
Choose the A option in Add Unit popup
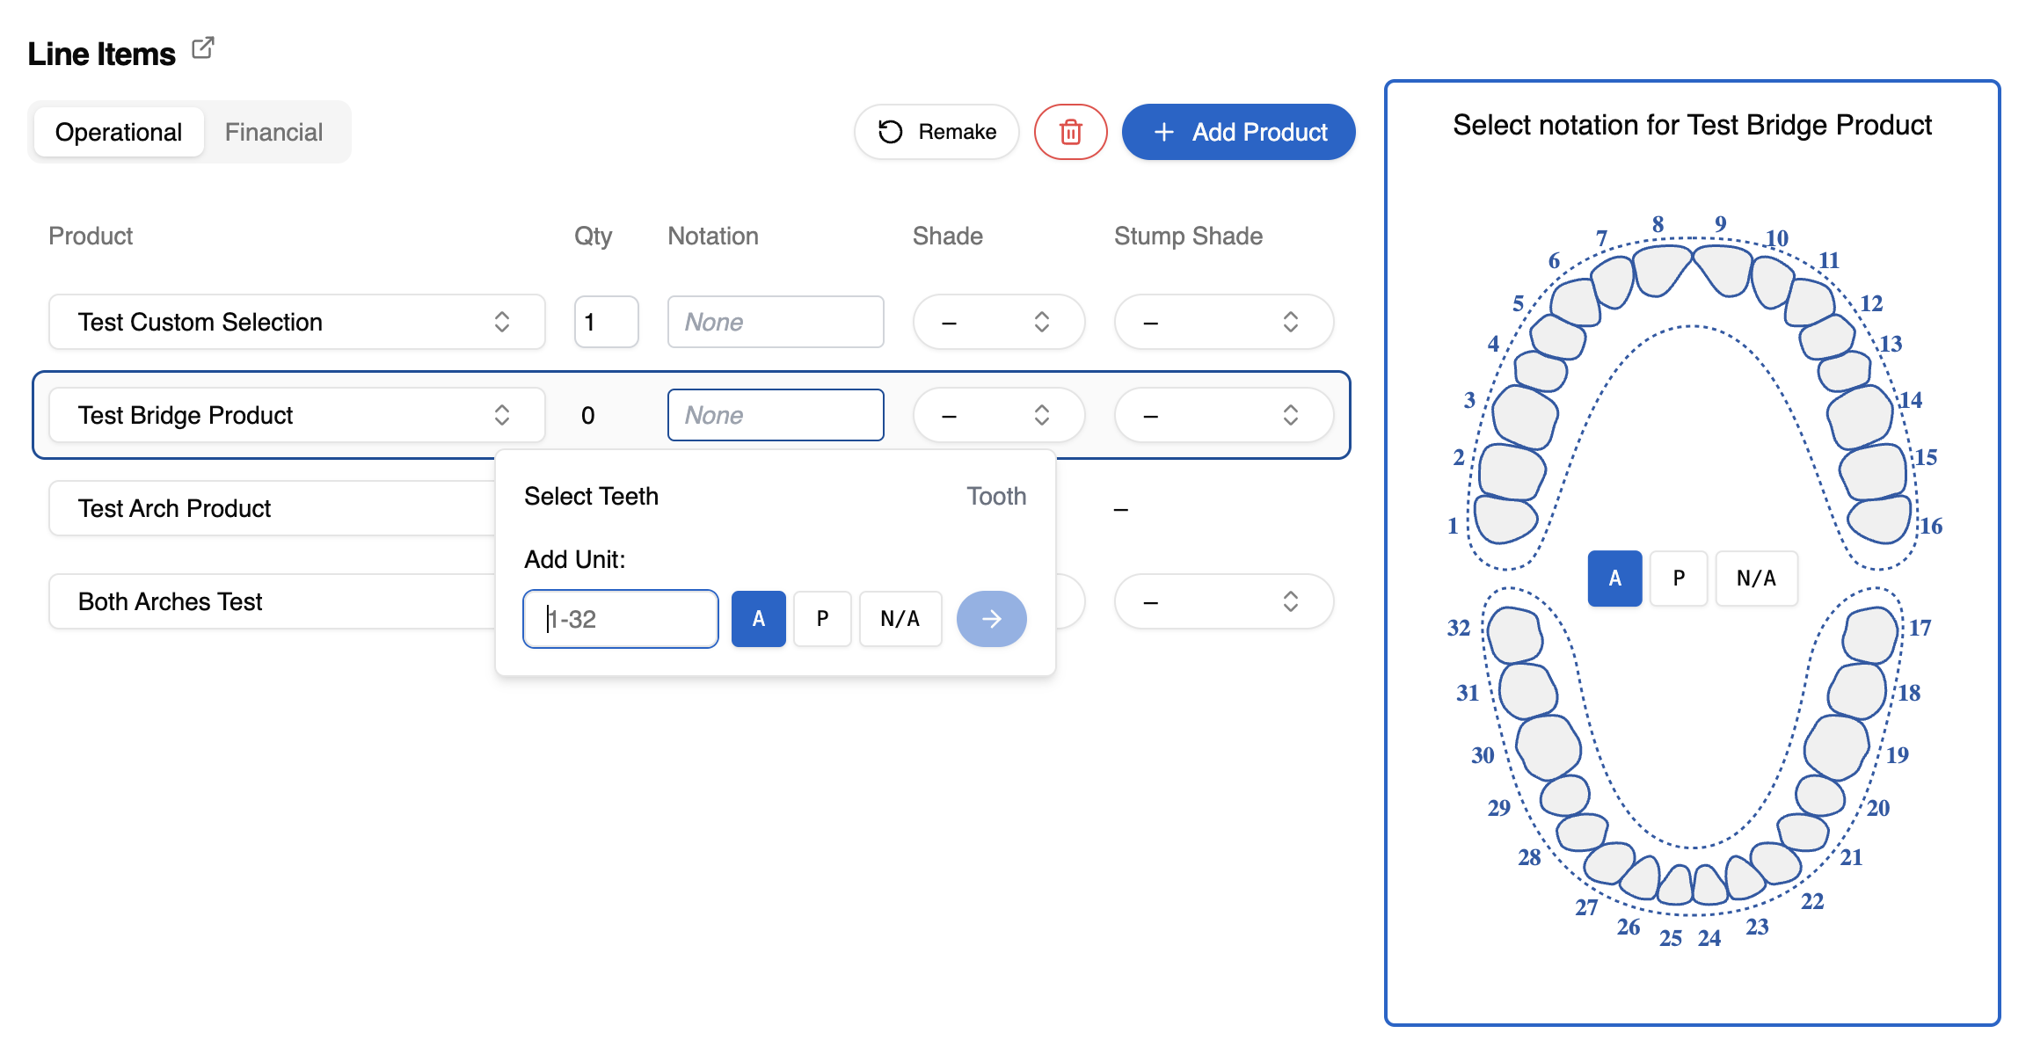(x=759, y=619)
